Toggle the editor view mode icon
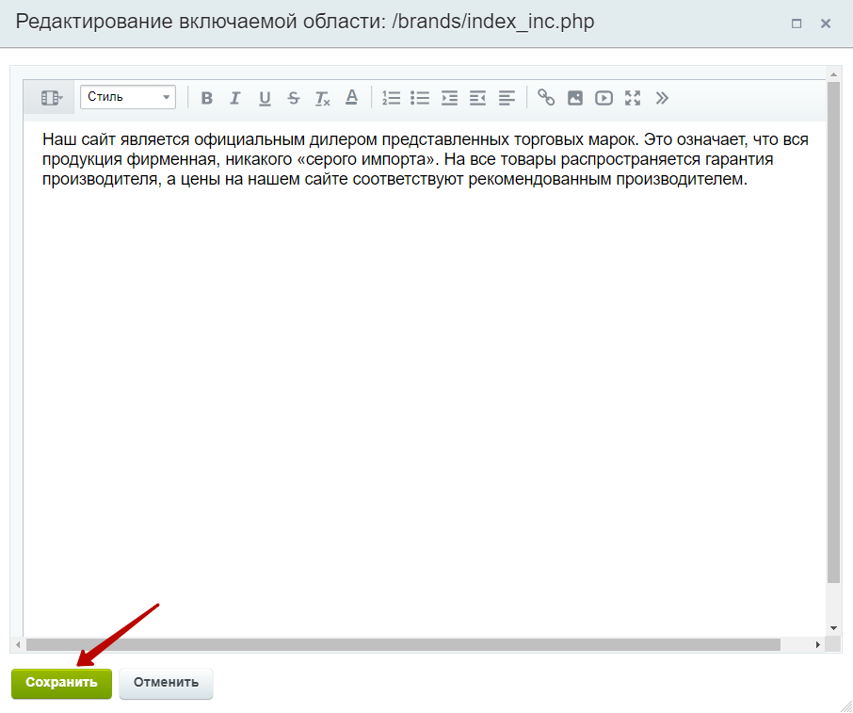Image resolution: width=853 pixels, height=713 pixels. tap(50, 98)
